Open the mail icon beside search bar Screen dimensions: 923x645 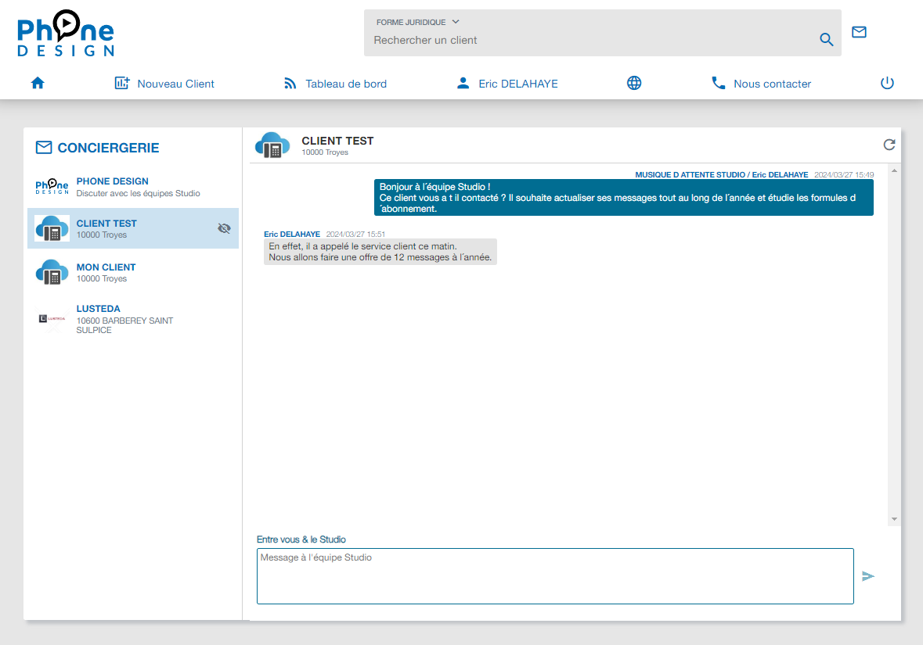859,32
